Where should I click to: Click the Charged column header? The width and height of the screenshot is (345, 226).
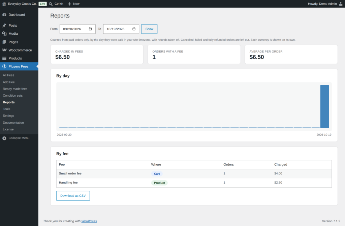(x=281, y=164)
